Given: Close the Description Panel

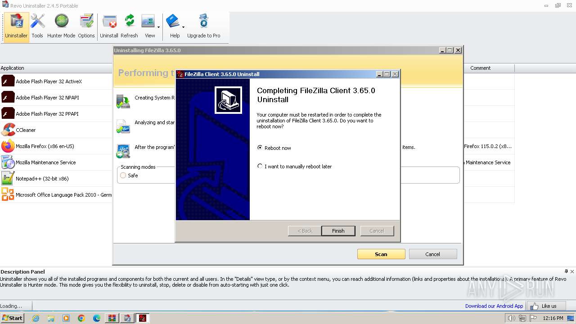Looking at the screenshot, I should (572, 271).
